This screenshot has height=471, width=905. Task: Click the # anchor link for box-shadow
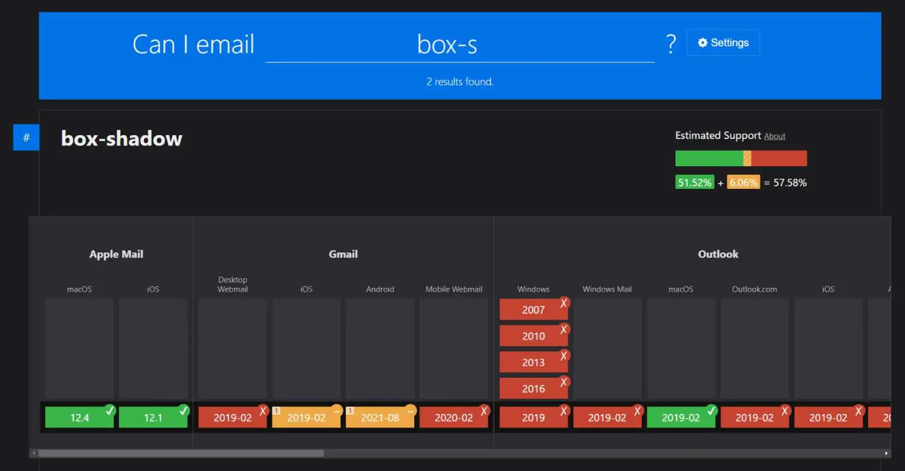[26, 137]
